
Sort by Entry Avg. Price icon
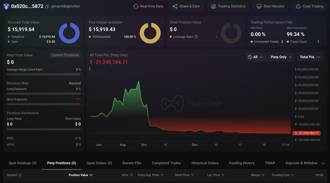pyautogui.click(x=162, y=175)
